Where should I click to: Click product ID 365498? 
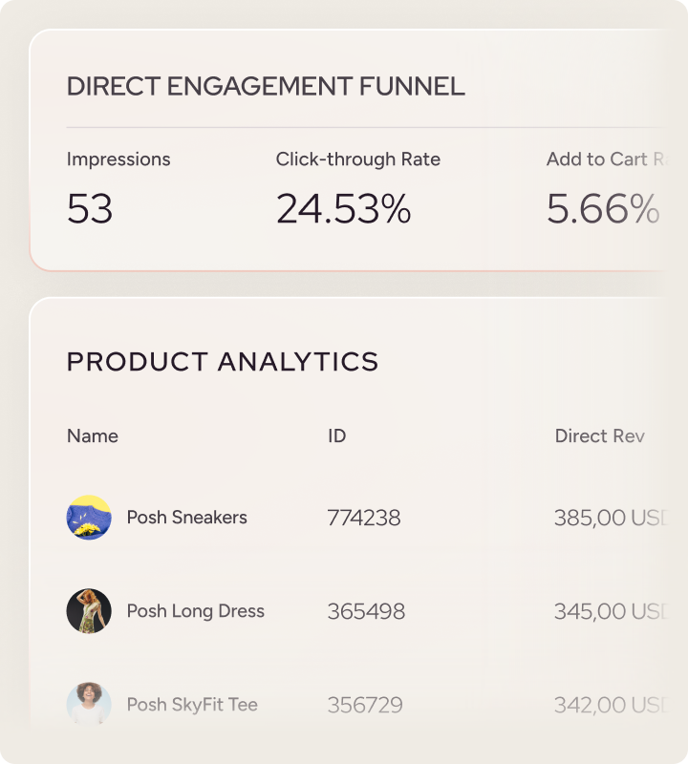365,611
